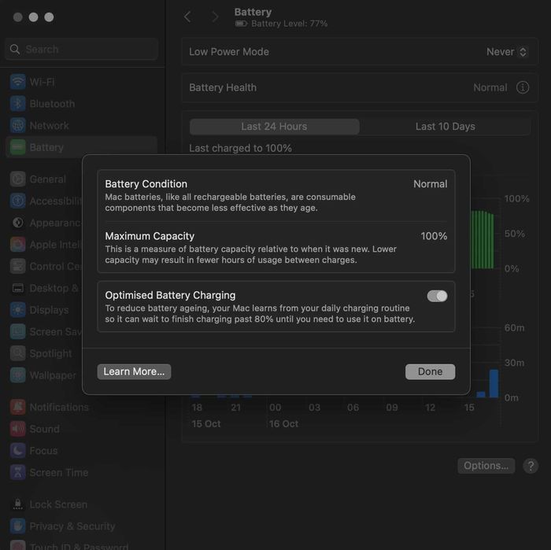The height and width of the screenshot is (550, 551).
Task: Open Desktop & Dock icon in sidebar
Action: (17, 288)
